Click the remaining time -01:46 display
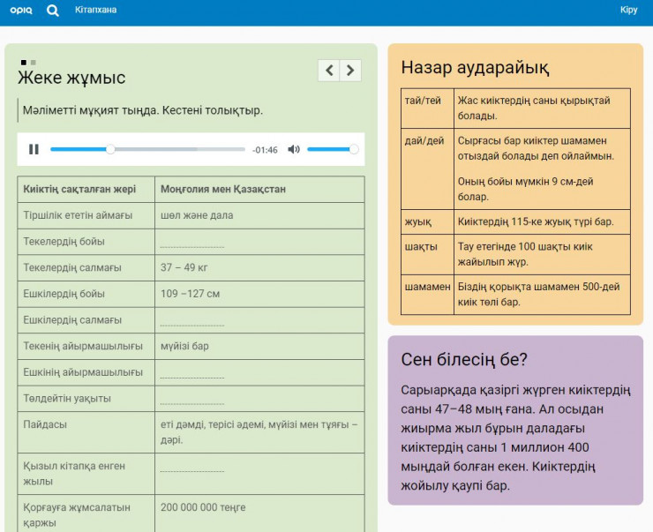The width and height of the screenshot is (653, 532). tap(265, 150)
